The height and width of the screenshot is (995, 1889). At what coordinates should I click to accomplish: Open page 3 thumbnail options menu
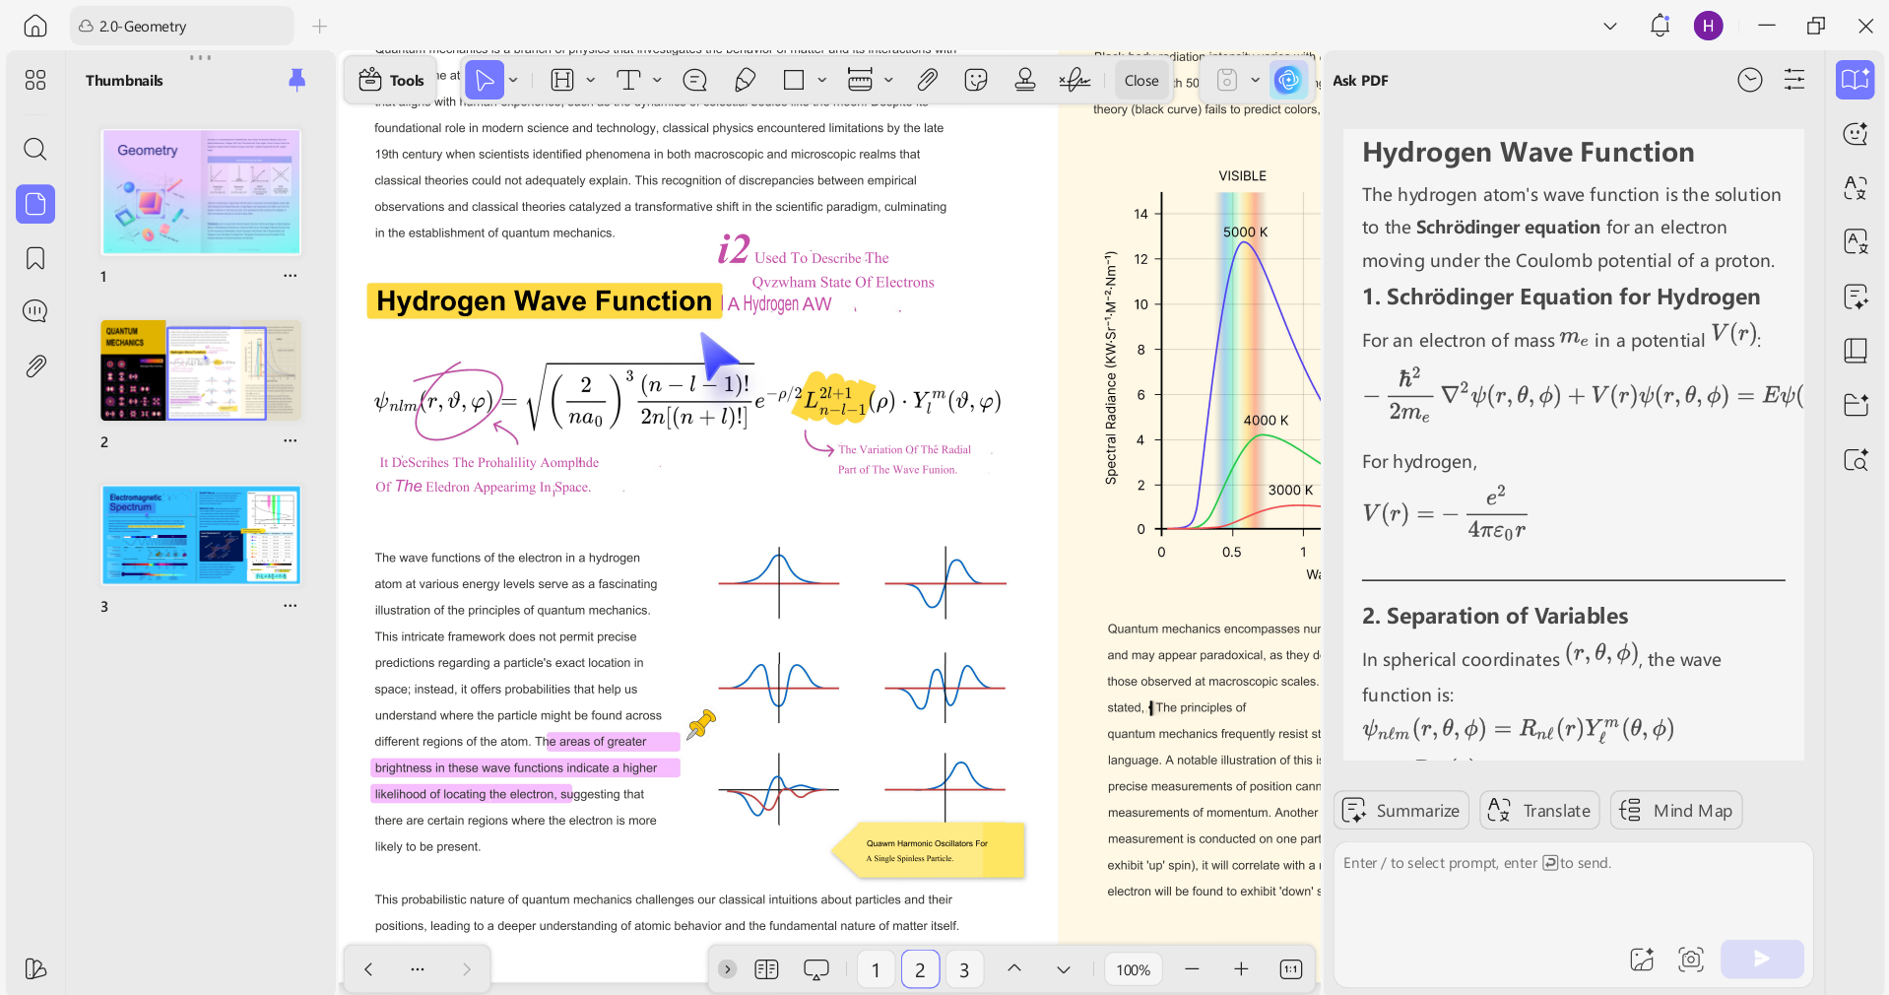pos(291,606)
